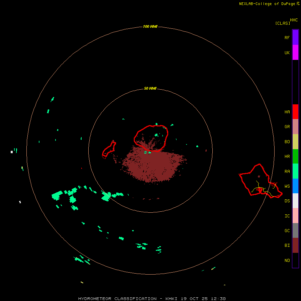
Task: Click the HA red legend swatch
Action: click(295, 112)
